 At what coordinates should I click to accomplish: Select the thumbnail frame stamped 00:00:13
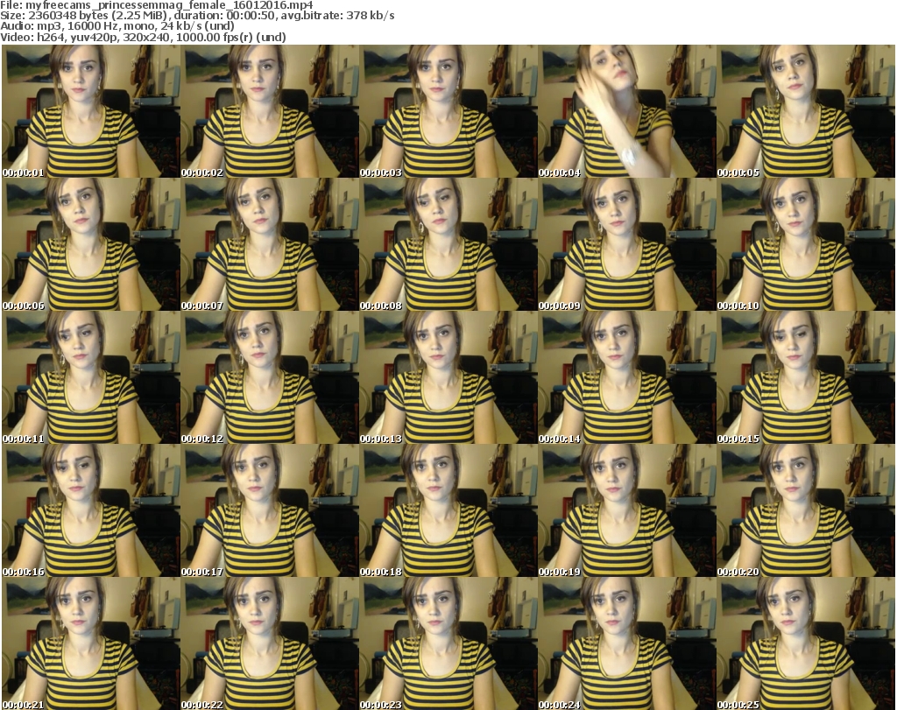(448, 378)
